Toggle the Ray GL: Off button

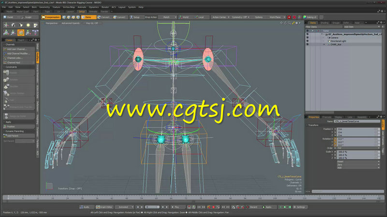point(92,23)
